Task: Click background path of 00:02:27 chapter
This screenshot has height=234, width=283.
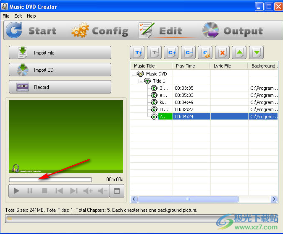Action: click(264, 109)
